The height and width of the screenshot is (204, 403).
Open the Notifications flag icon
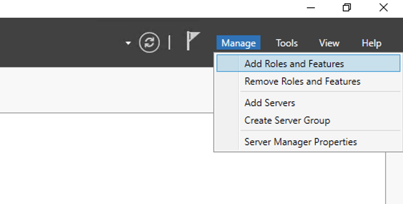pos(193,41)
